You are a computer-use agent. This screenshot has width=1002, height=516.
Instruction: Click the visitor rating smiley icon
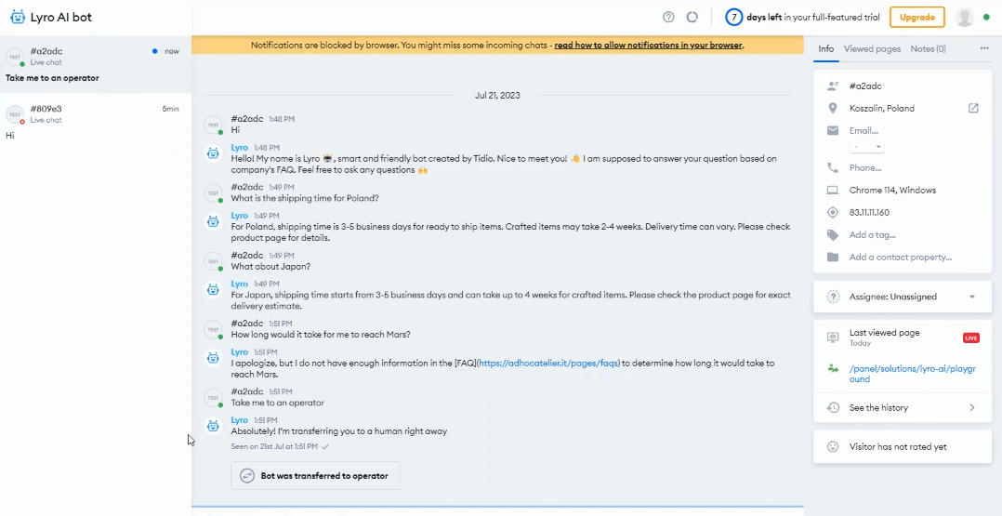point(833,447)
